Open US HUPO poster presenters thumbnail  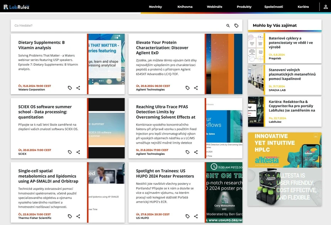click(x=224, y=193)
